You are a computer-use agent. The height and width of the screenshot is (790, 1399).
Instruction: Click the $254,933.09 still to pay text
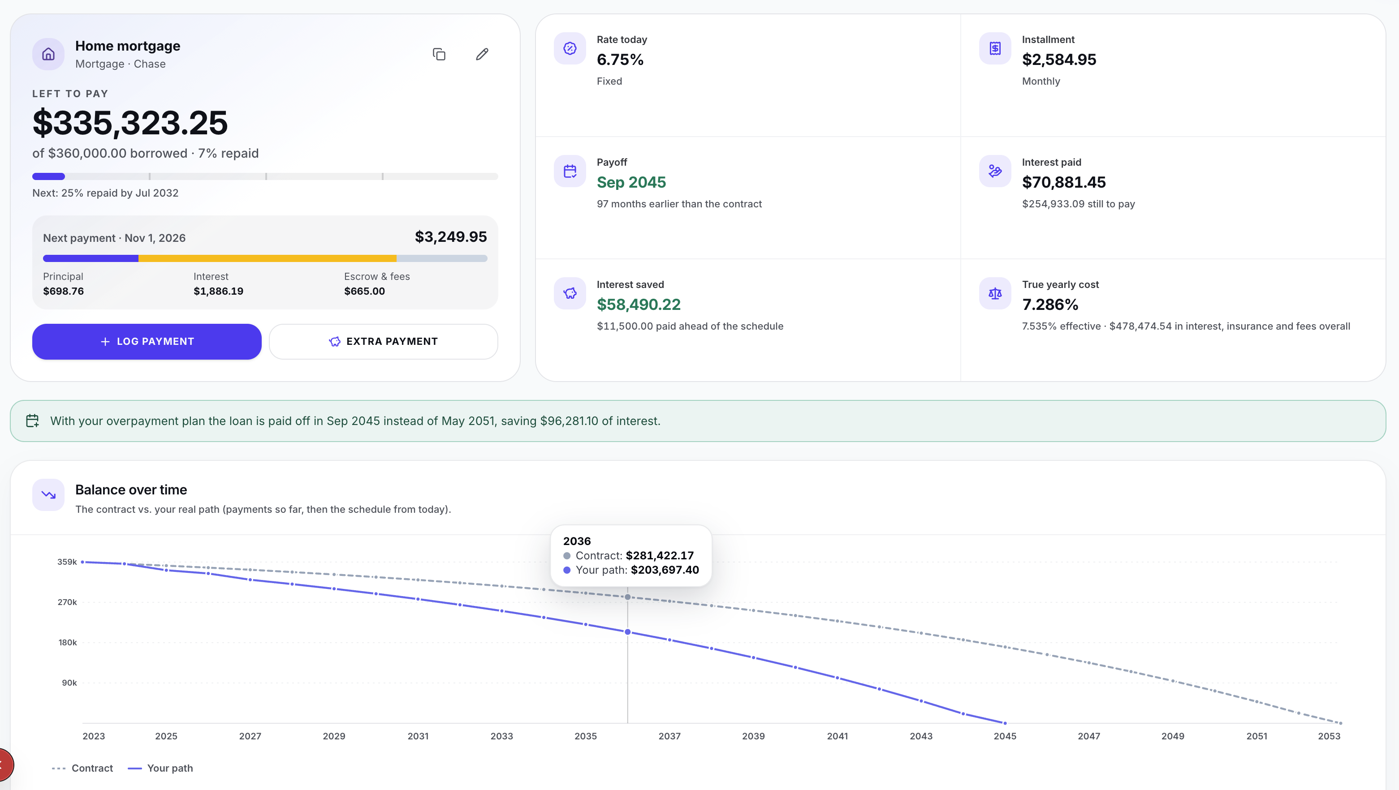(x=1079, y=204)
